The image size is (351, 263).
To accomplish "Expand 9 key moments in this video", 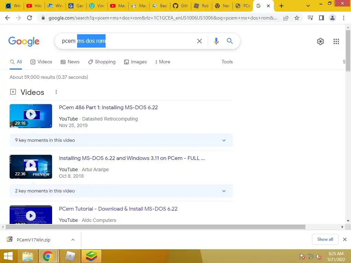I will pos(121,140).
